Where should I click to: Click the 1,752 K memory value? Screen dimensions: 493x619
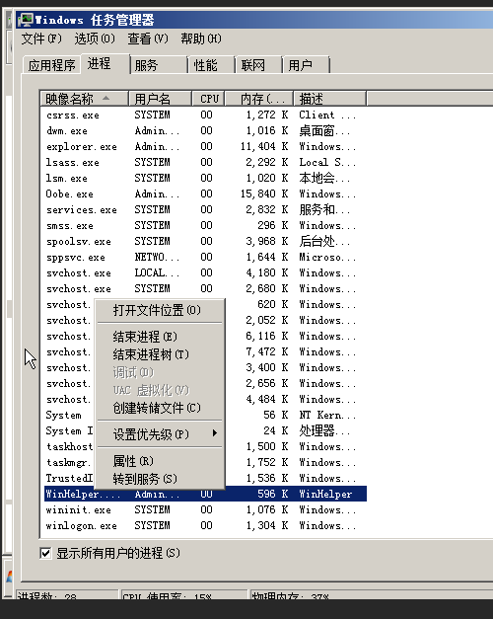pos(266,462)
